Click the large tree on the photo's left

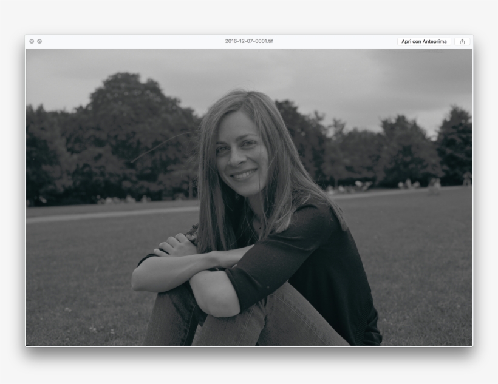pyautogui.click(x=134, y=121)
